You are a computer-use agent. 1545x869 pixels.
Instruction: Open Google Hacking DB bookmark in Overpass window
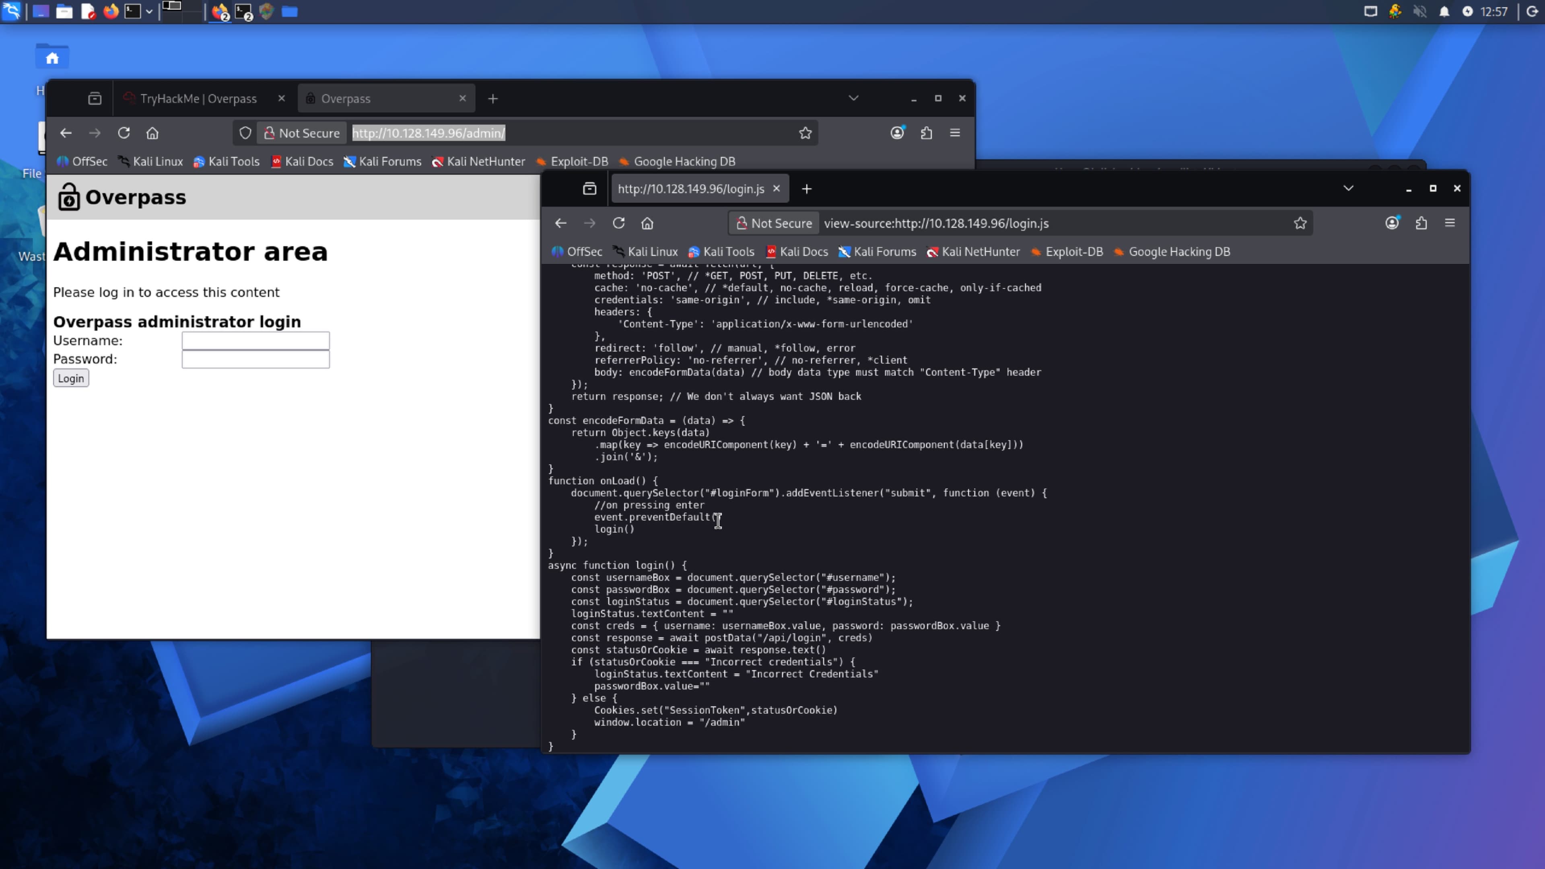(x=677, y=161)
